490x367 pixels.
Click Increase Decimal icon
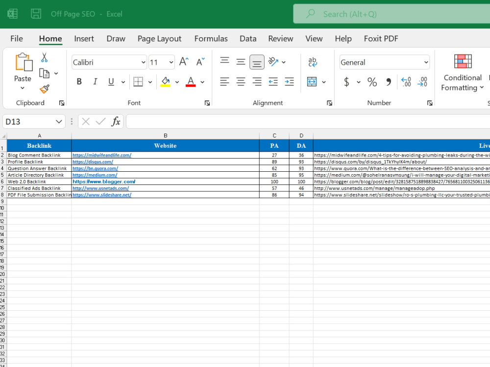click(x=406, y=82)
